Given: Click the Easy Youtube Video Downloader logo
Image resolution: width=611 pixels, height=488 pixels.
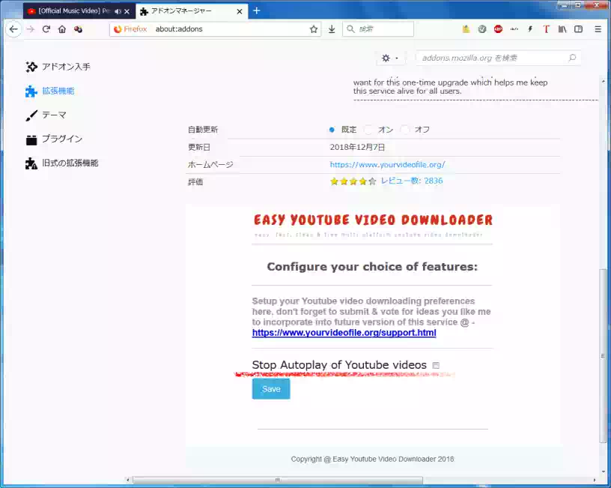Looking at the screenshot, I should tap(373, 220).
